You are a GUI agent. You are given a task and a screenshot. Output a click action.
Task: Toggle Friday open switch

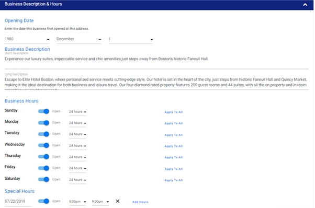pyautogui.click(x=43, y=168)
